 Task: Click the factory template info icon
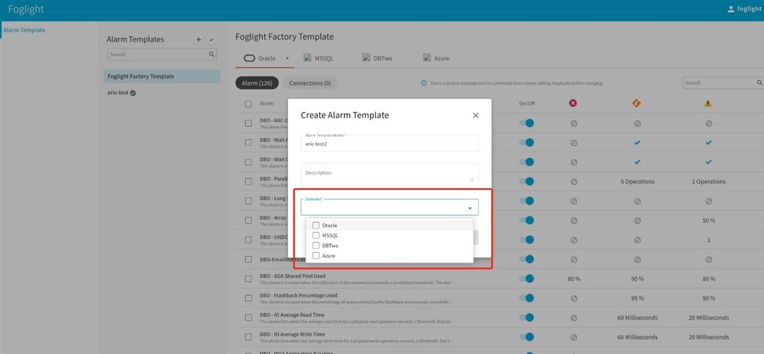[x=424, y=83]
